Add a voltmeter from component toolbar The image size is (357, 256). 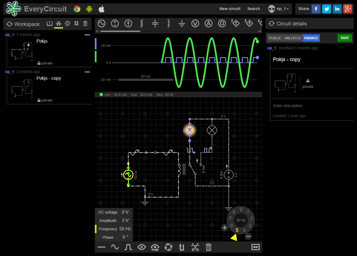click(x=195, y=24)
